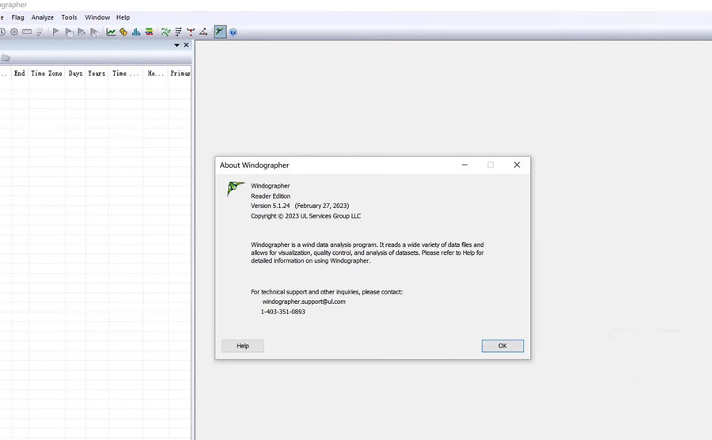The width and height of the screenshot is (712, 440).
Task: Minimize the About Windographer dialog
Action: [x=464, y=165]
